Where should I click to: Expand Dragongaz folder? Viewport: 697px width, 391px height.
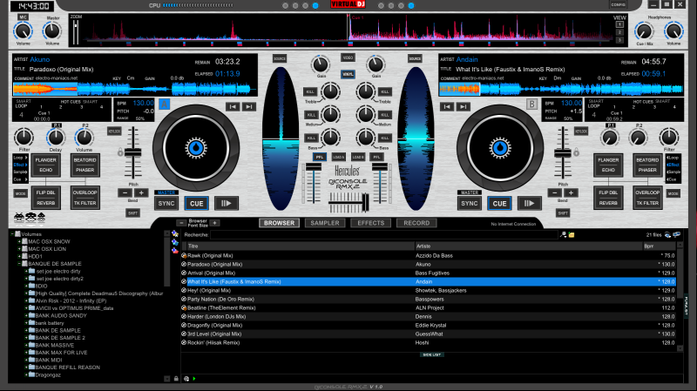click(x=26, y=374)
